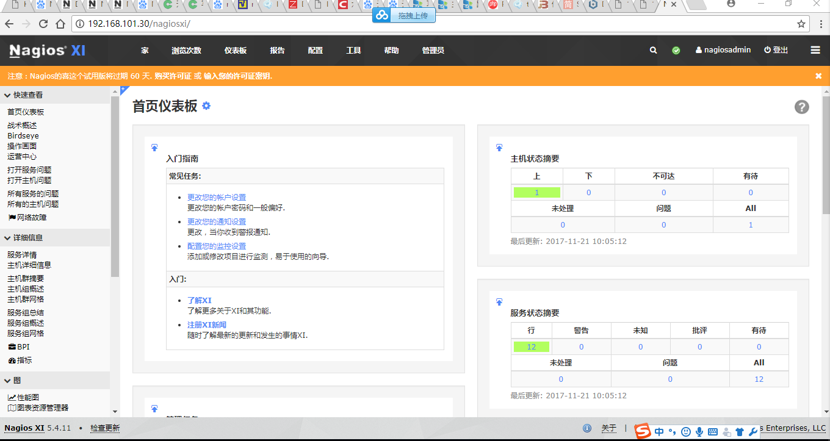Image resolution: width=830 pixels, height=441 pixels.
Task: Open the gear settings beside 首页仪表板
Action: click(206, 106)
